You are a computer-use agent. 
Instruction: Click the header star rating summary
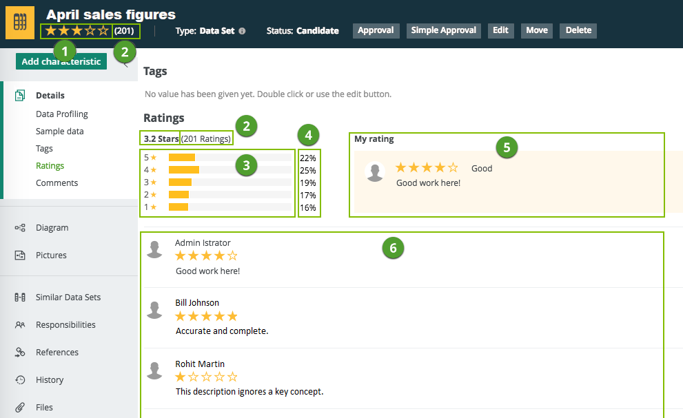[77, 30]
